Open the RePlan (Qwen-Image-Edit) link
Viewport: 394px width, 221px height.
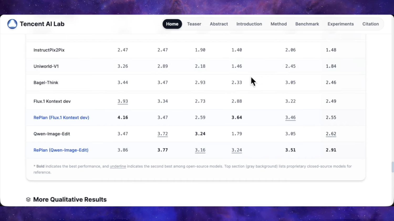(x=61, y=150)
